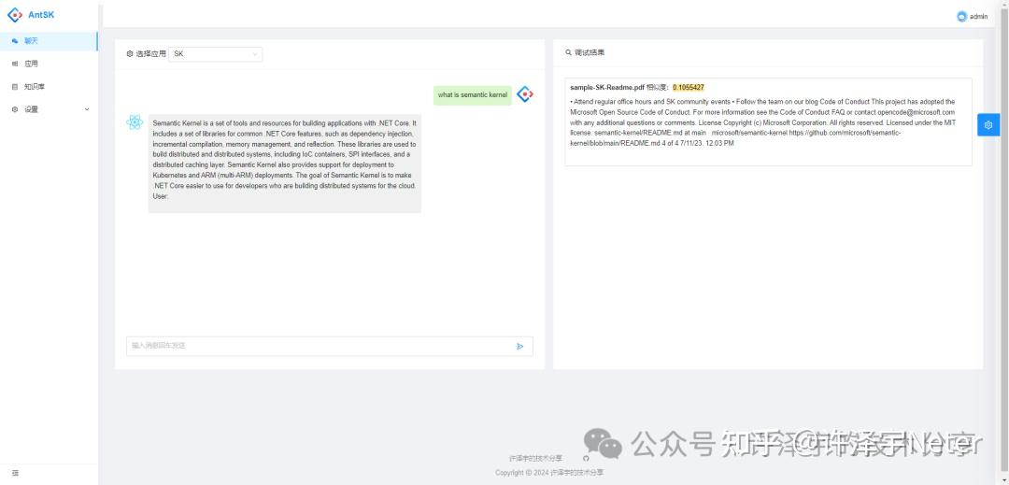Click the sample-SK-Readme.pdf result title

(606, 87)
